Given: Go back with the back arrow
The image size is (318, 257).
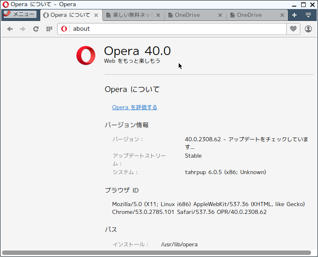Looking at the screenshot, I should pos(10,29).
